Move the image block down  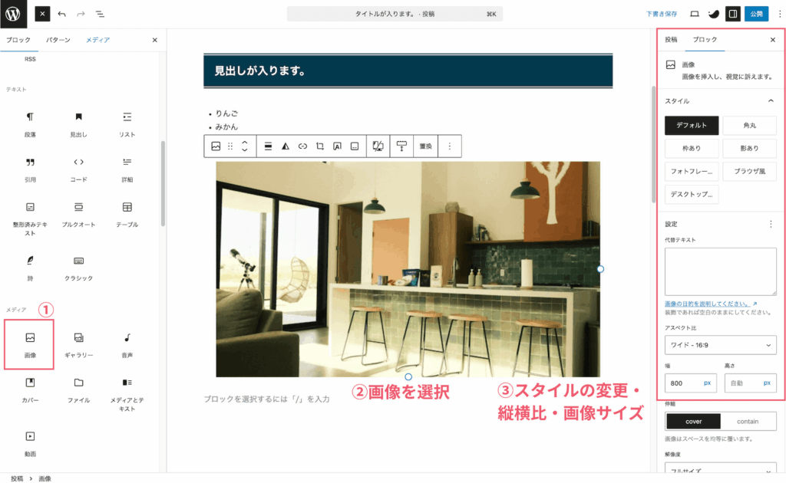coord(245,149)
